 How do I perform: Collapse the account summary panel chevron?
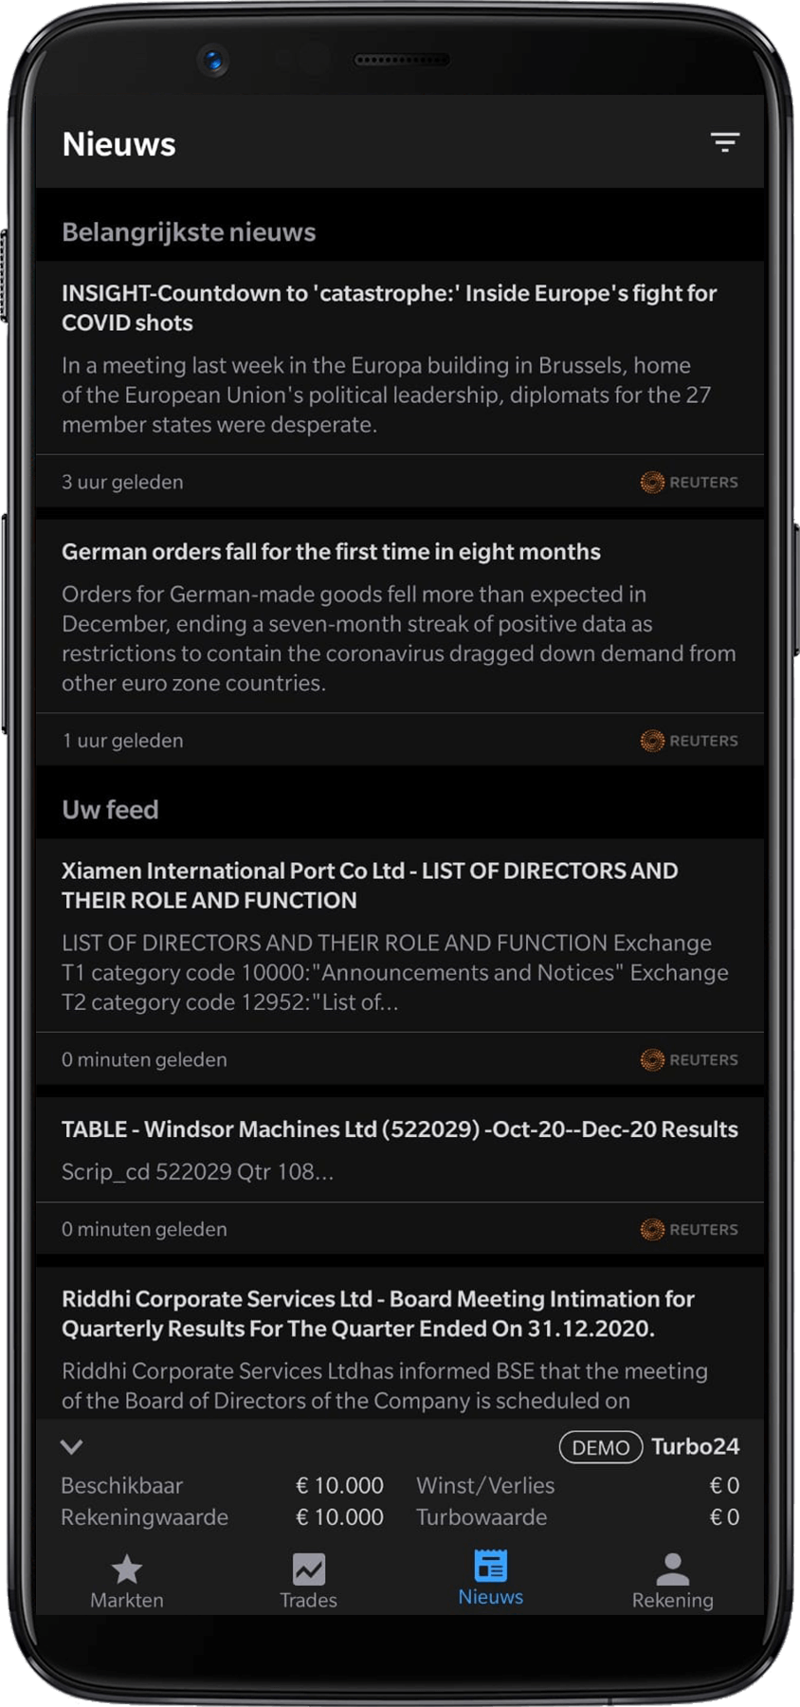tap(72, 1447)
